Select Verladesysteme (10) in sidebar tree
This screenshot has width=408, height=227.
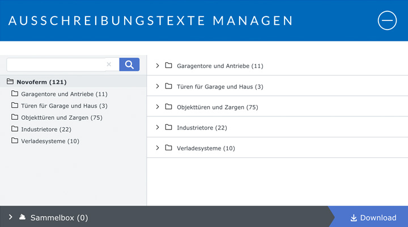(50, 141)
